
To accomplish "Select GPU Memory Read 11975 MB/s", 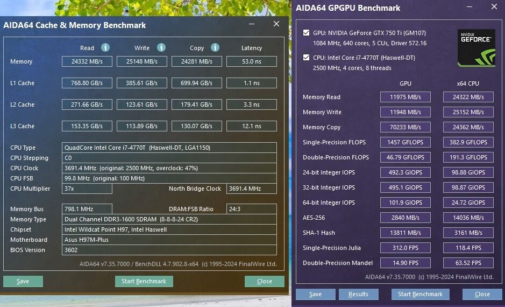I will coord(405,97).
